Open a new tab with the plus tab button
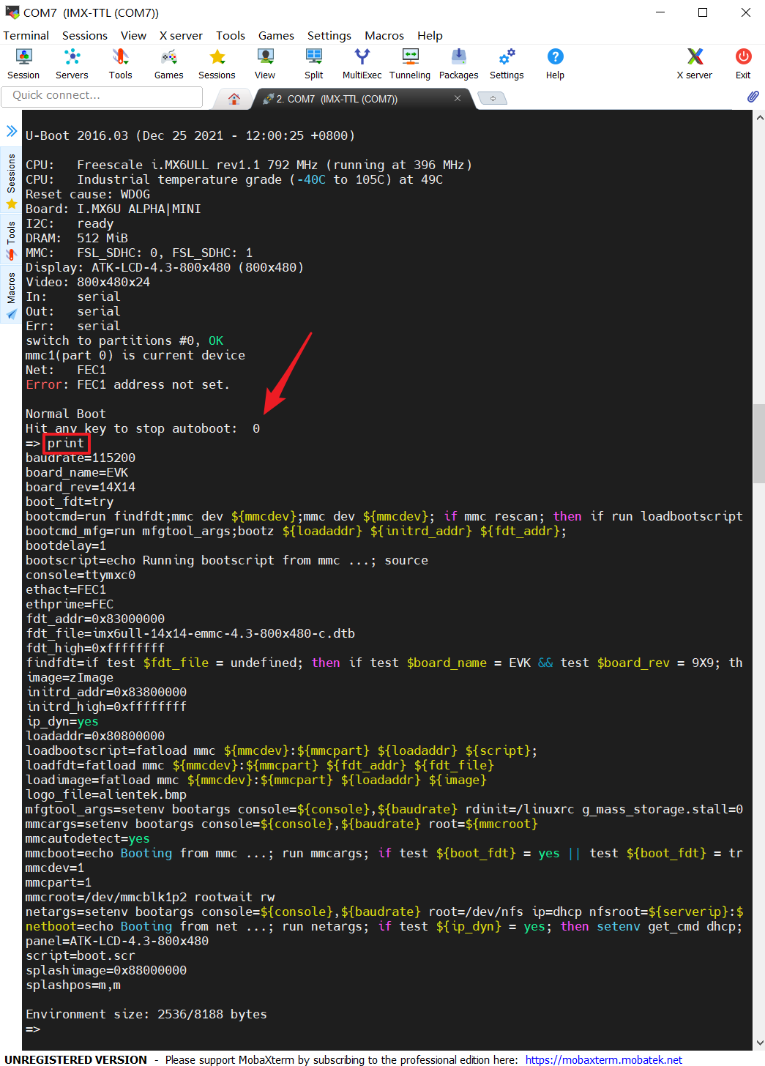This screenshot has height=1066, width=765. coord(493,98)
